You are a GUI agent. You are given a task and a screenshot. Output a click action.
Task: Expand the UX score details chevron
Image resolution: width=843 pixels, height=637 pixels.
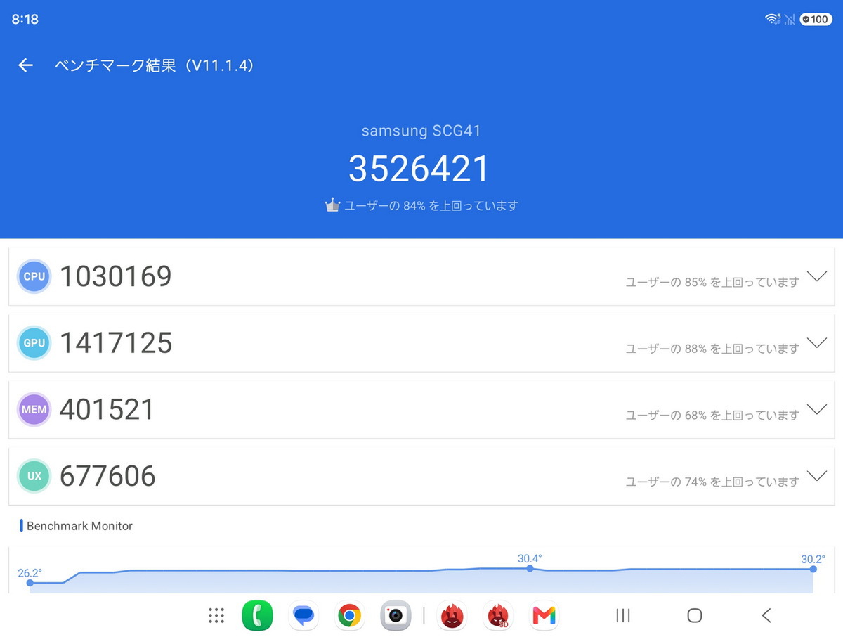click(x=816, y=476)
